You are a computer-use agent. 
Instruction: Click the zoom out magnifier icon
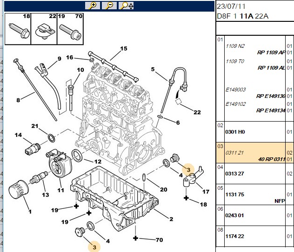coord(109,6)
